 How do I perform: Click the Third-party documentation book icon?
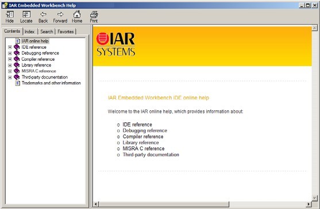pyautogui.click(x=17, y=77)
